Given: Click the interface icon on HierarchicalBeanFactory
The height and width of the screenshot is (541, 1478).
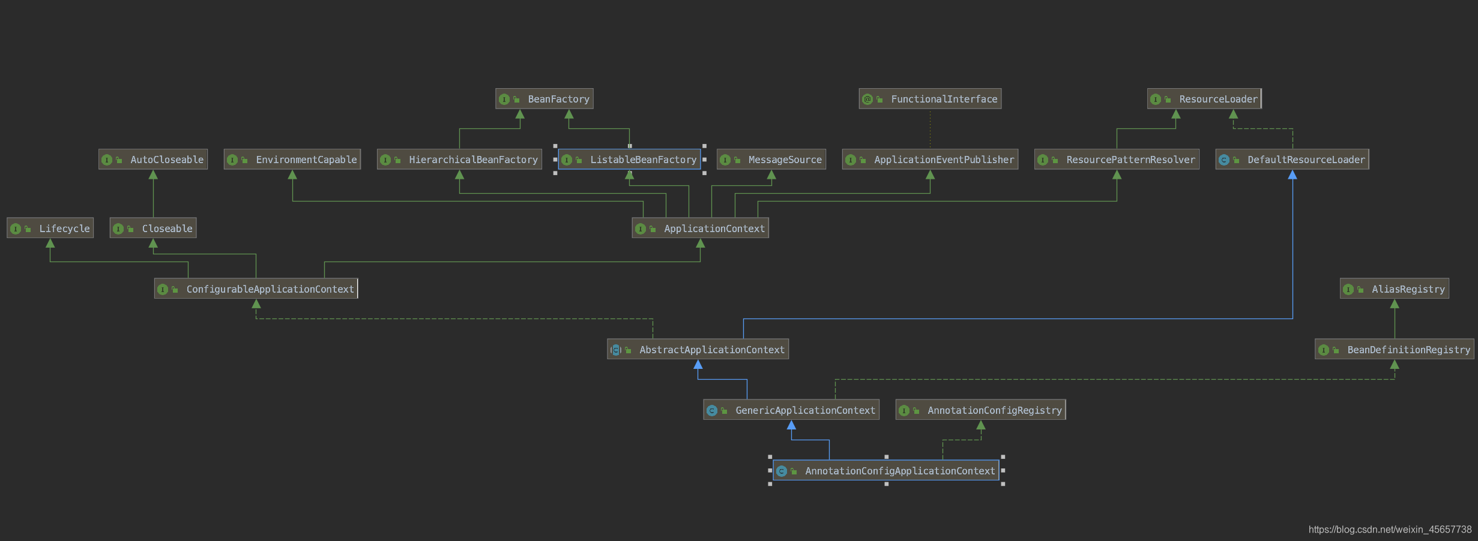Looking at the screenshot, I should click(385, 160).
